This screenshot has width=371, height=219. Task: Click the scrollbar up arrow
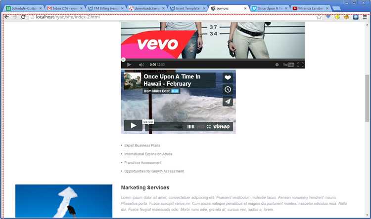coord(367,25)
